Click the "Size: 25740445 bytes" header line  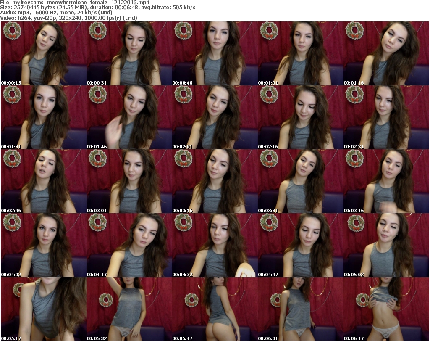(97, 8)
